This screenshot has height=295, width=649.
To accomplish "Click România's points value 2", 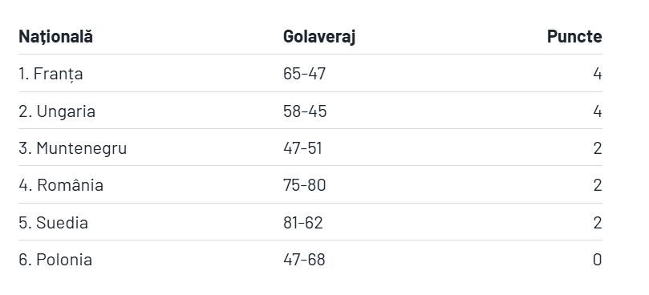I will coord(598,185).
